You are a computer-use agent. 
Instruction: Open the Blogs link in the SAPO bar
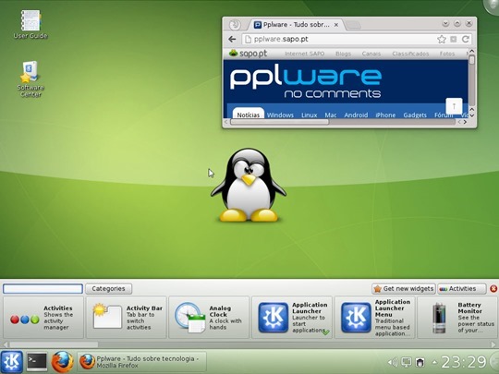(343, 54)
